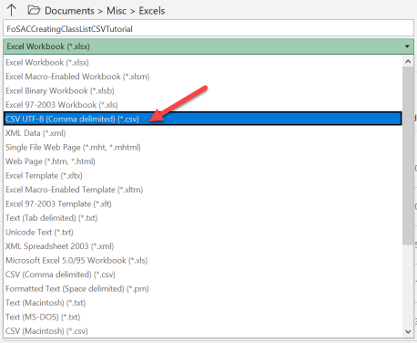Collapse the file type dropdown arrow
The width and height of the screenshot is (417, 343).
[x=407, y=47]
